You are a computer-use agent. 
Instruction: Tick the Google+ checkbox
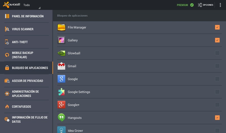tap(217, 105)
